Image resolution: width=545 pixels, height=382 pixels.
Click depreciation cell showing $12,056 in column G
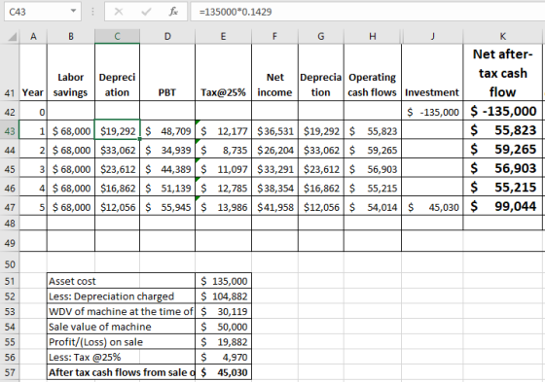click(x=321, y=207)
